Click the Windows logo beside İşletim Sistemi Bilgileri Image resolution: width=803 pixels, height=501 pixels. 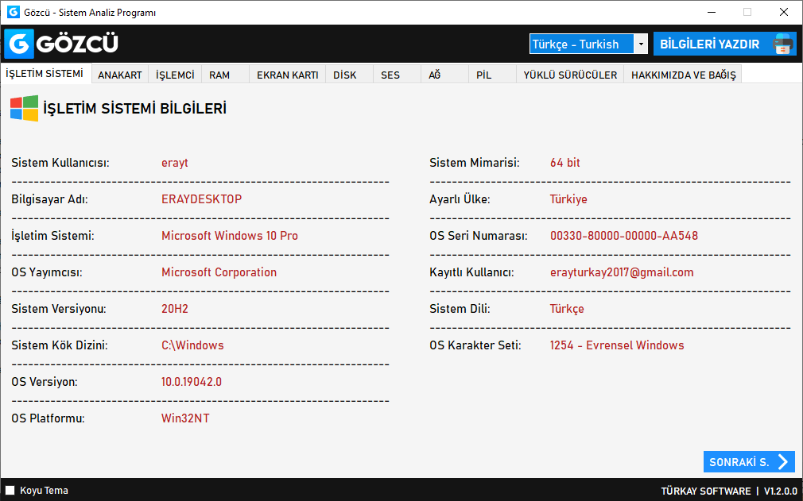[x=24, y=108]
